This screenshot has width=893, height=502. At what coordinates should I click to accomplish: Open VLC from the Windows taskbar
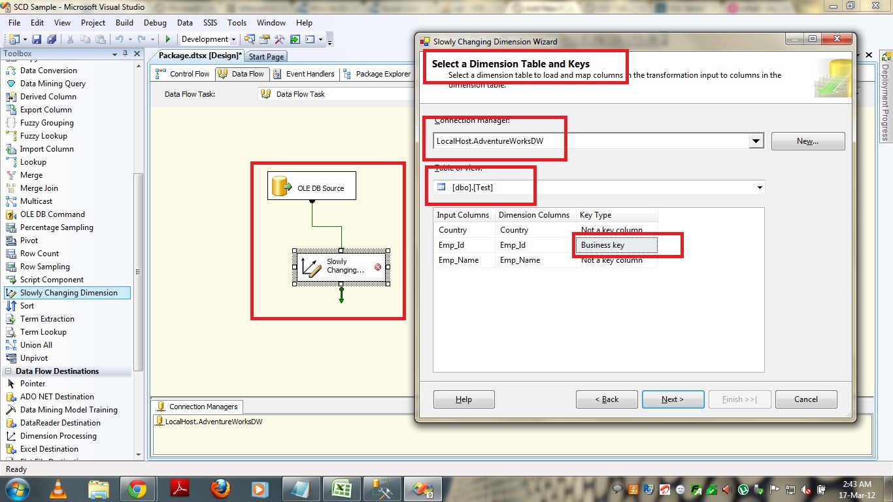click(x=58, y=488)
